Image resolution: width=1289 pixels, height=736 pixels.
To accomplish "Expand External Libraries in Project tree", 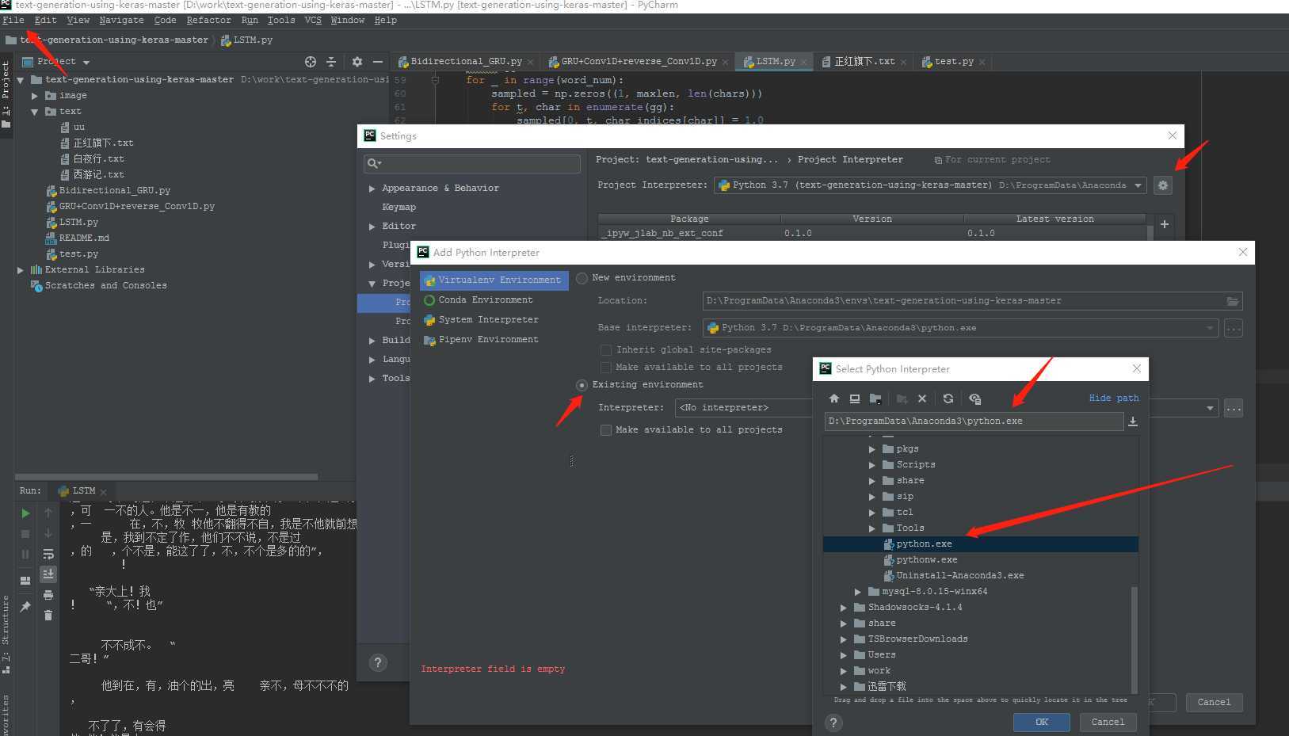I will pos(21,270).
